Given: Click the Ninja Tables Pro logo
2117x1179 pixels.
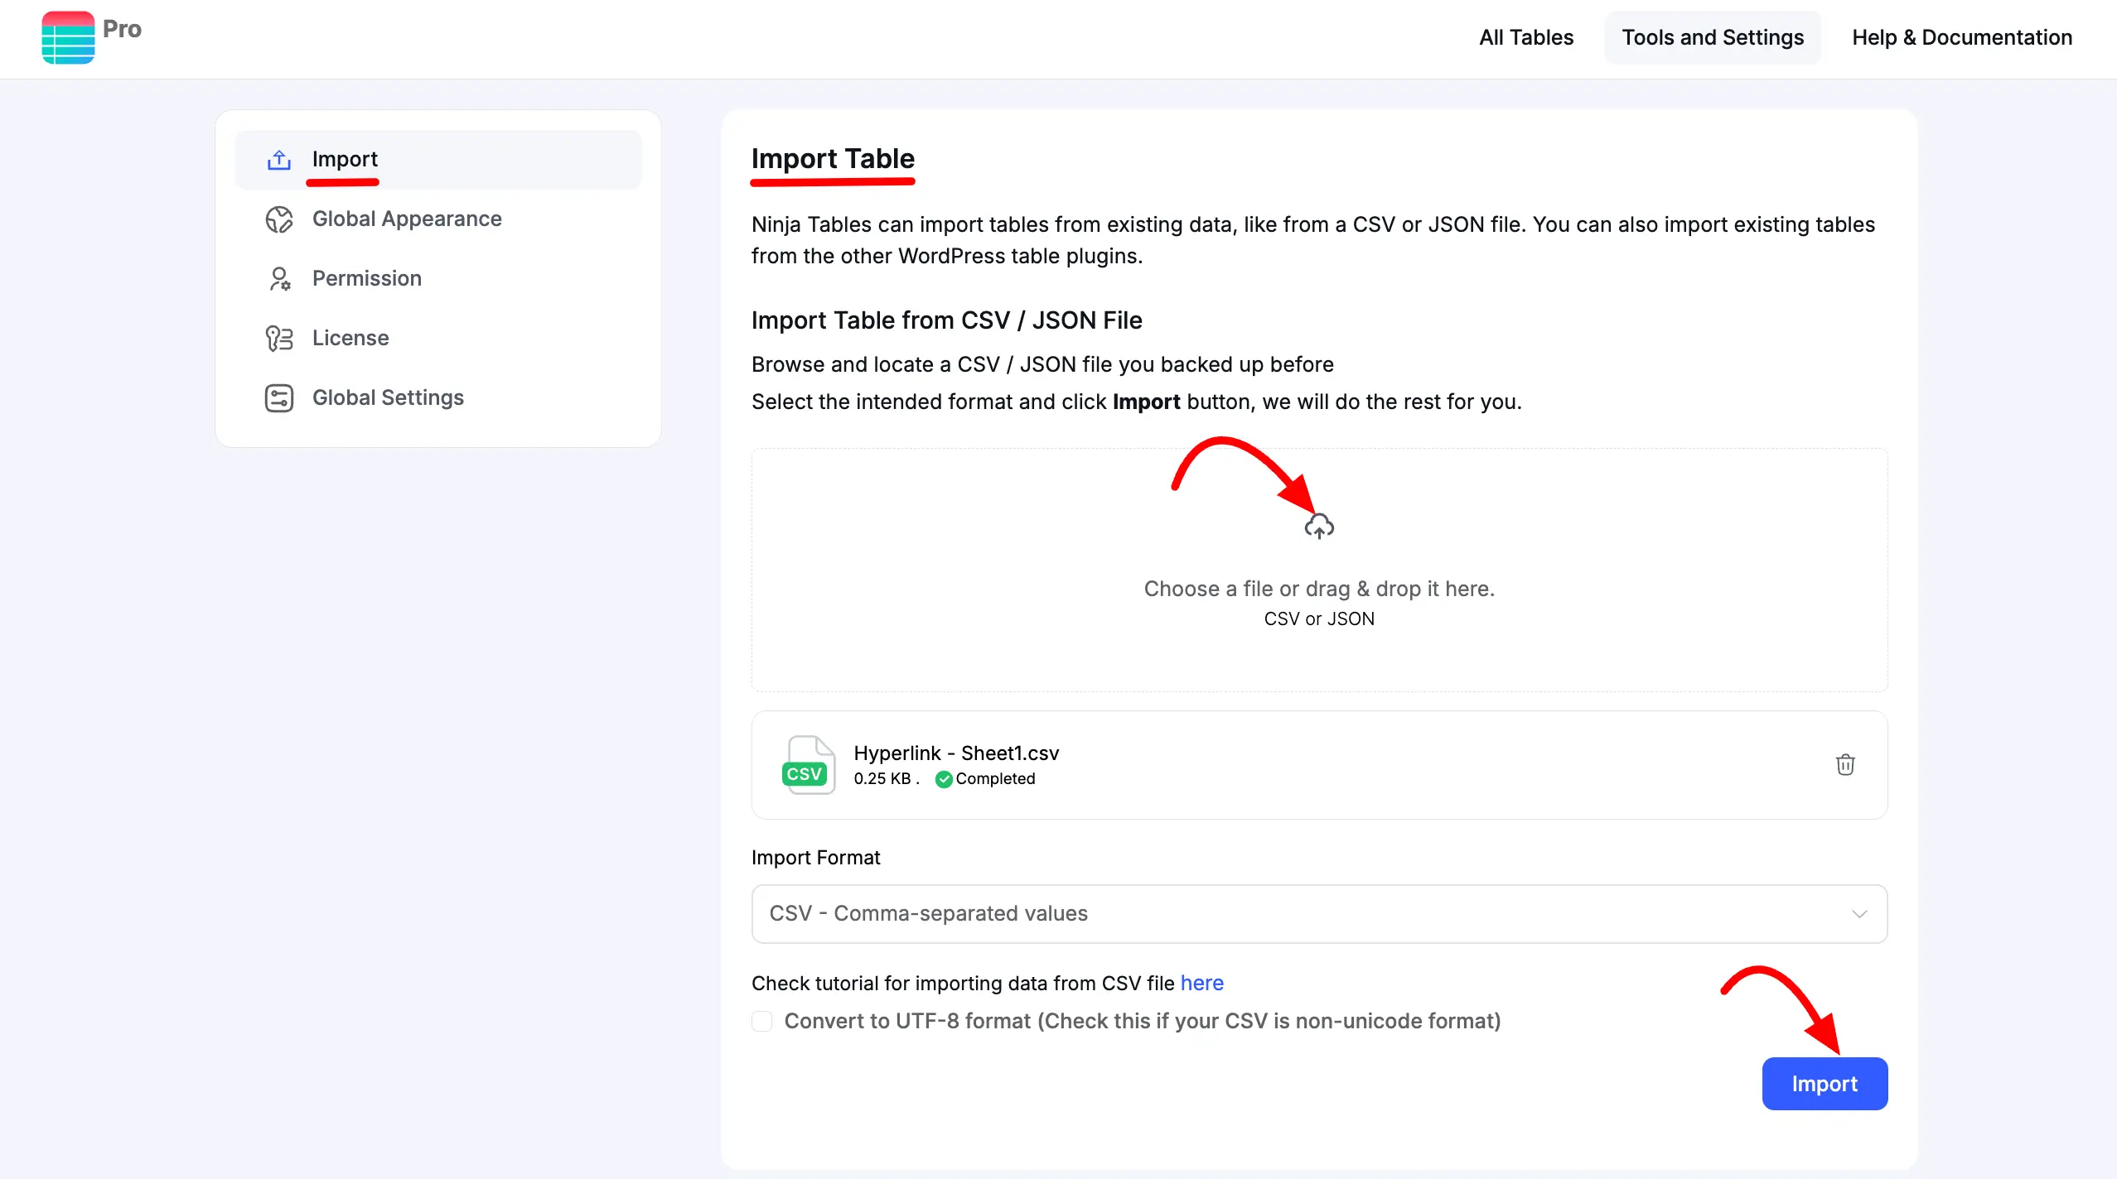Looking at the screenshot, I should pos(68,37).
